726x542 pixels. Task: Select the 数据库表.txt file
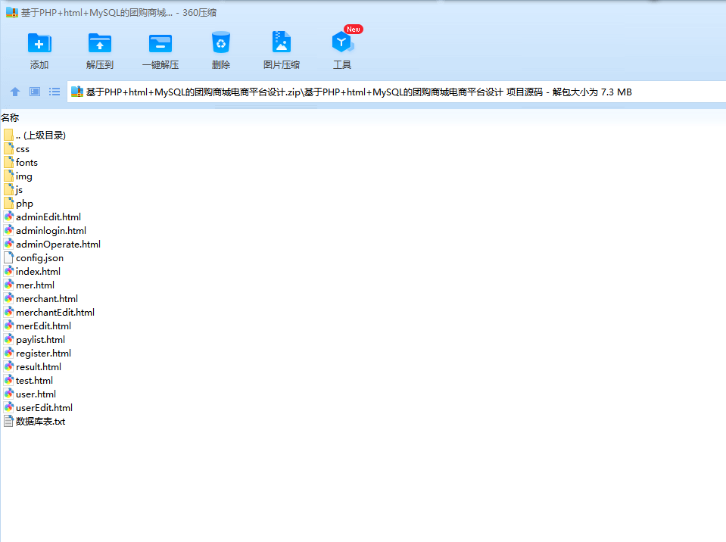(34, 422)
